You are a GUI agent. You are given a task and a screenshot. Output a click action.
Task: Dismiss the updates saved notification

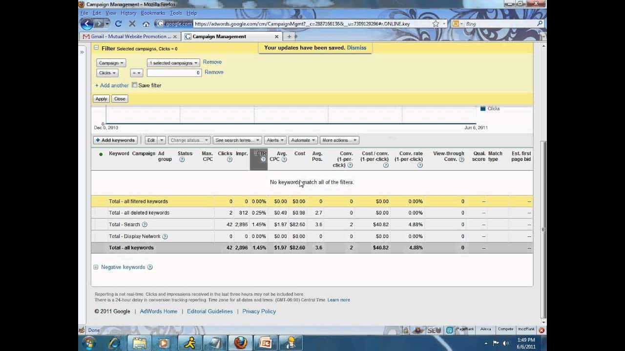(356, 48)
